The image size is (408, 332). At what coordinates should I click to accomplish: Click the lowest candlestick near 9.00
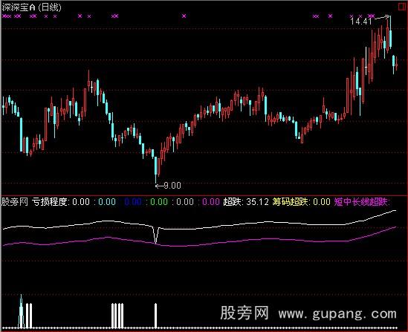click(x=156, y=169)
